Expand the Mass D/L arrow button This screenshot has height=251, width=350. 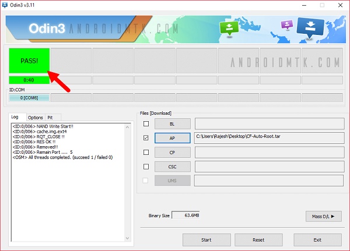click(323, 216)
